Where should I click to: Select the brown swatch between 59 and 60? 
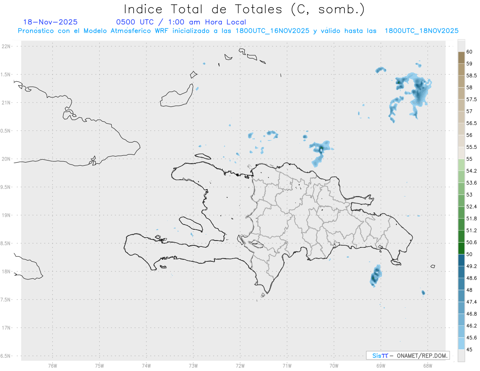click(461, 58)
